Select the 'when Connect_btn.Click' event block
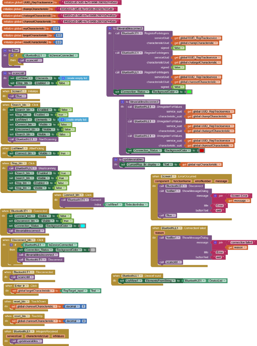 (x=58, y=195)
